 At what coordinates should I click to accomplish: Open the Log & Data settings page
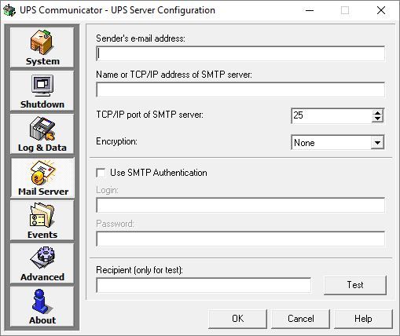[x=42, y=134]
